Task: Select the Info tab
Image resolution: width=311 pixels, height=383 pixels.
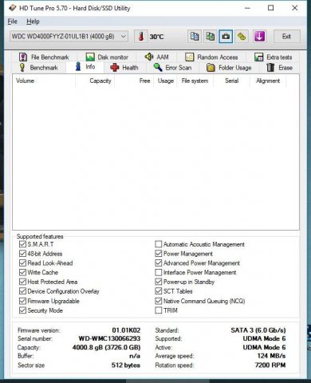Action: [x=85, y=67]
